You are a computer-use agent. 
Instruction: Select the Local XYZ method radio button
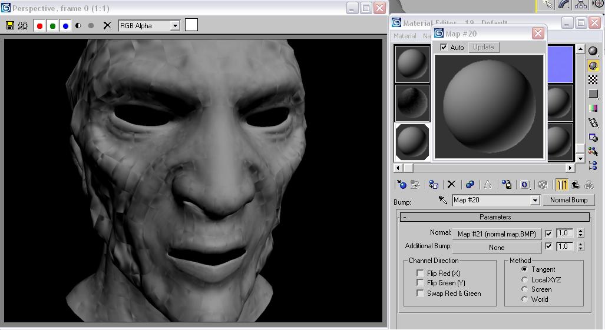[524, 280]
